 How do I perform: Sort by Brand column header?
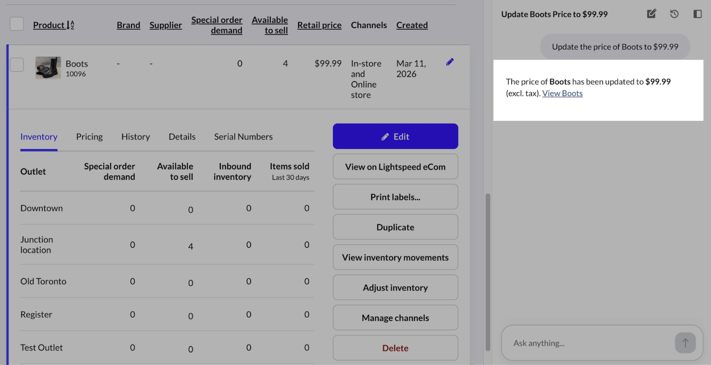point(128,25)
